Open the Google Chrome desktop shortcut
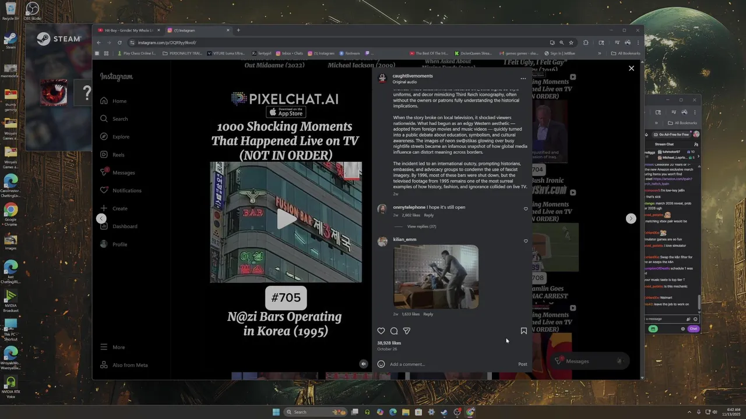Image resolution: width=746 pixels, height=419 pixels. (x=10, y=214)
